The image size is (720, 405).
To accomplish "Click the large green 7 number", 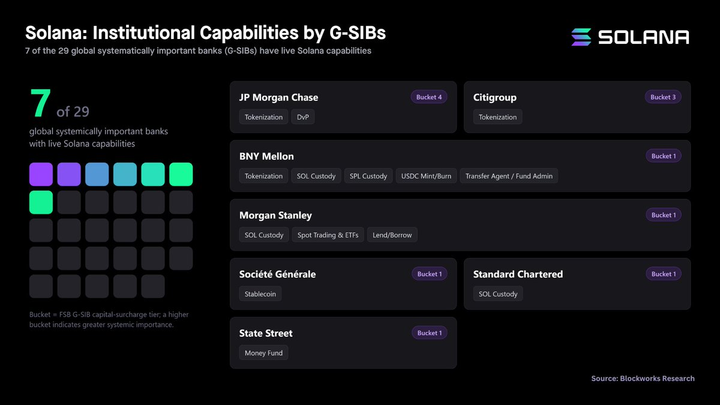I will click(40, 103).
